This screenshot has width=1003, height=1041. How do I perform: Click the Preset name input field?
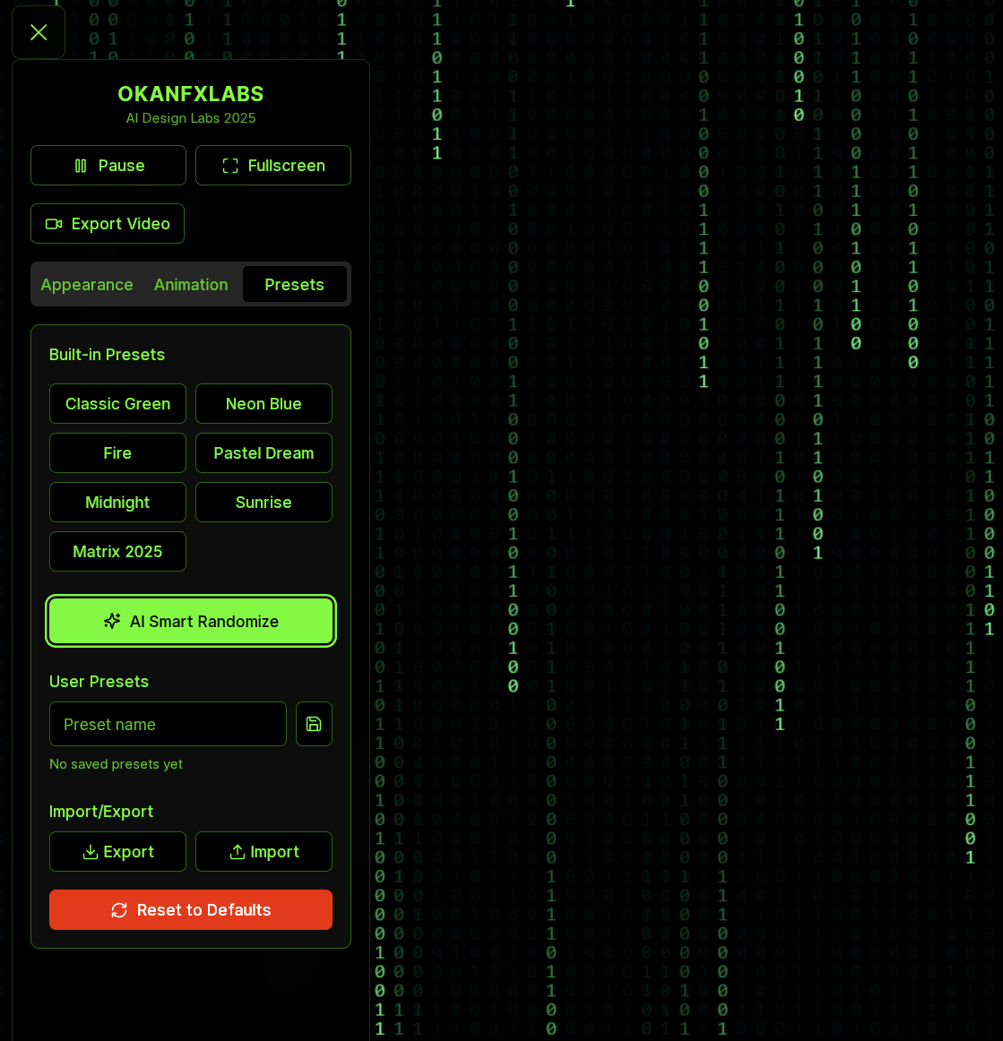click(168, 724)
